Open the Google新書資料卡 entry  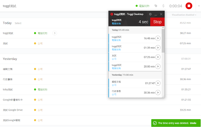pyautogui.click(x=13, y=100)
